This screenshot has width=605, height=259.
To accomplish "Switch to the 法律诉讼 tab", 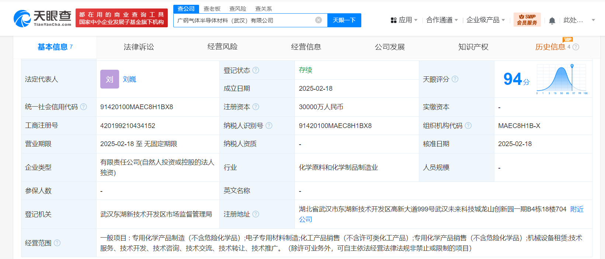I will 139,47.
